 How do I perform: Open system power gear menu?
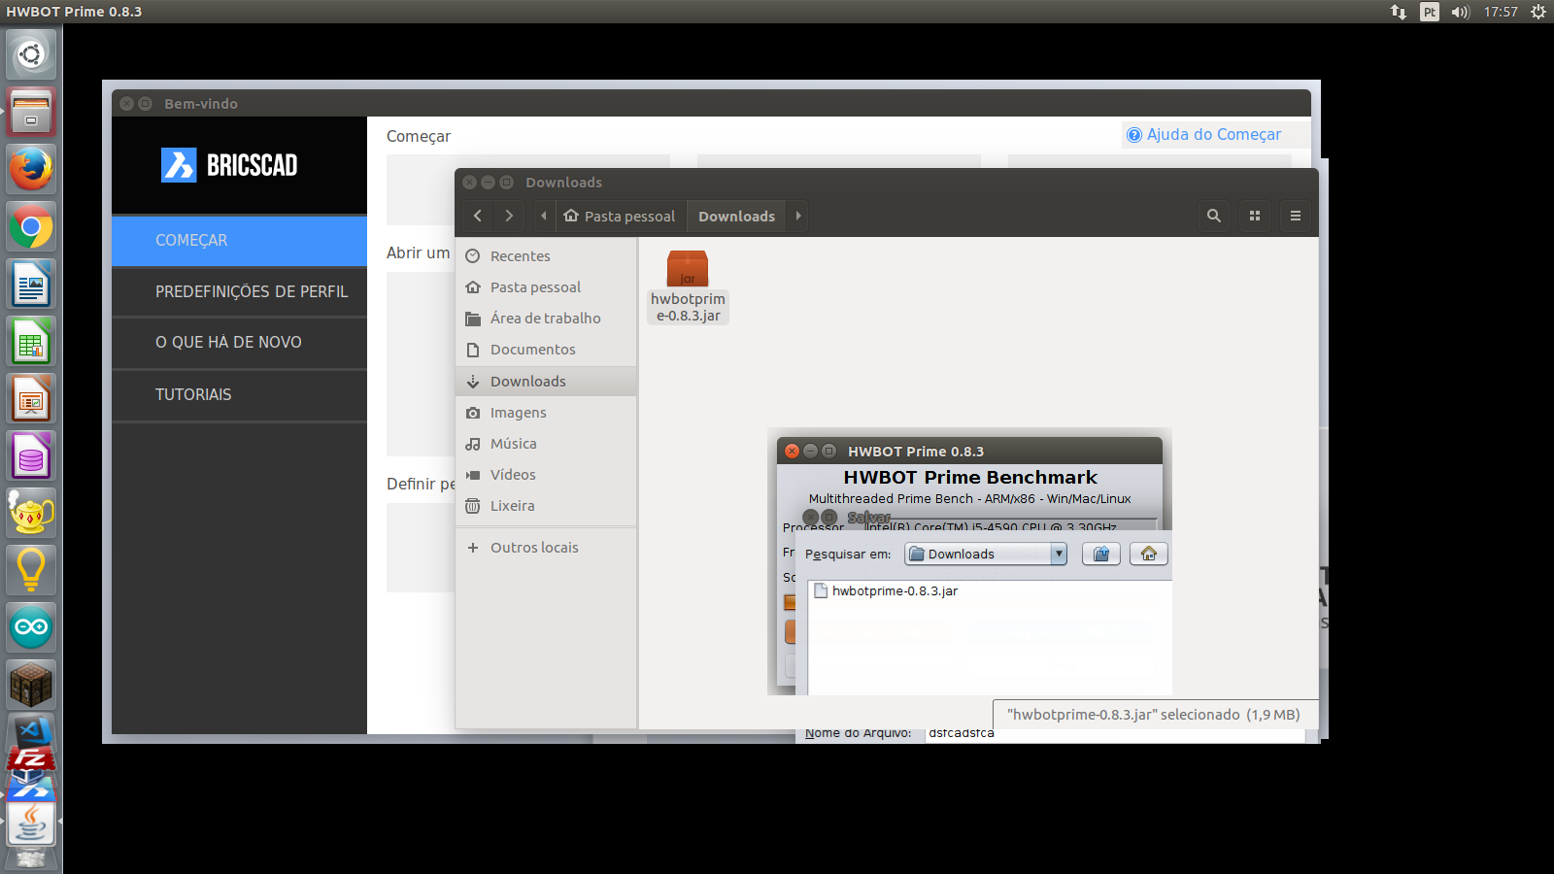click(x=1538, y=12)
